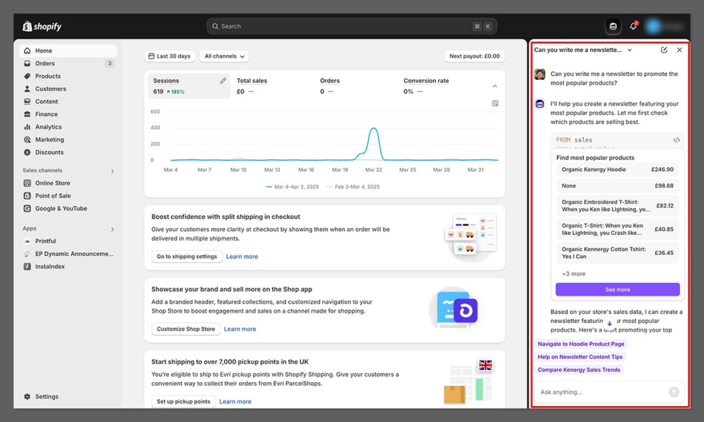Screen dimensions: 704x422
Task: Expand the chat title dropdown
Action: click(x=629, y=50)
